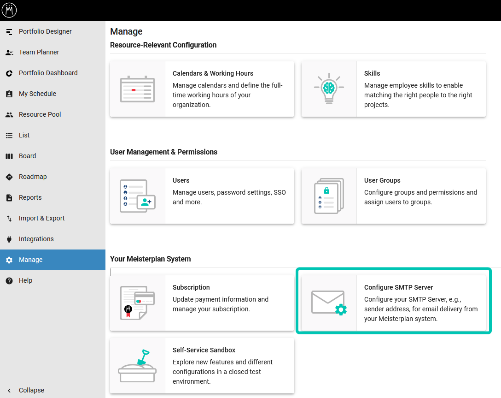Open the Roadmap view
Viewport: 501px width, 398px height.
tap(33, 177)
